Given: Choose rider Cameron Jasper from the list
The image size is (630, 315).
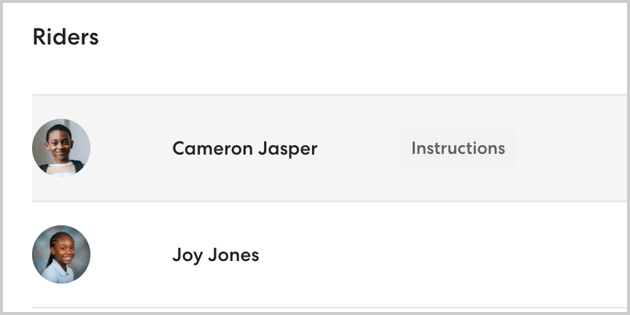Looking at the screenshot, I should click(x=244, y=149).
